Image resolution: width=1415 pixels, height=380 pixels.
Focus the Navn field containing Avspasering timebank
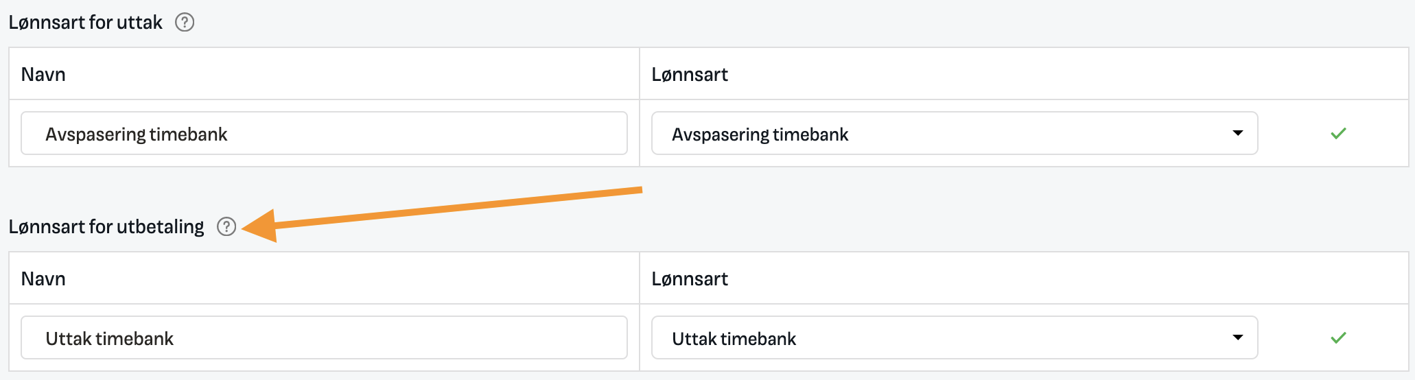point(324,133)
